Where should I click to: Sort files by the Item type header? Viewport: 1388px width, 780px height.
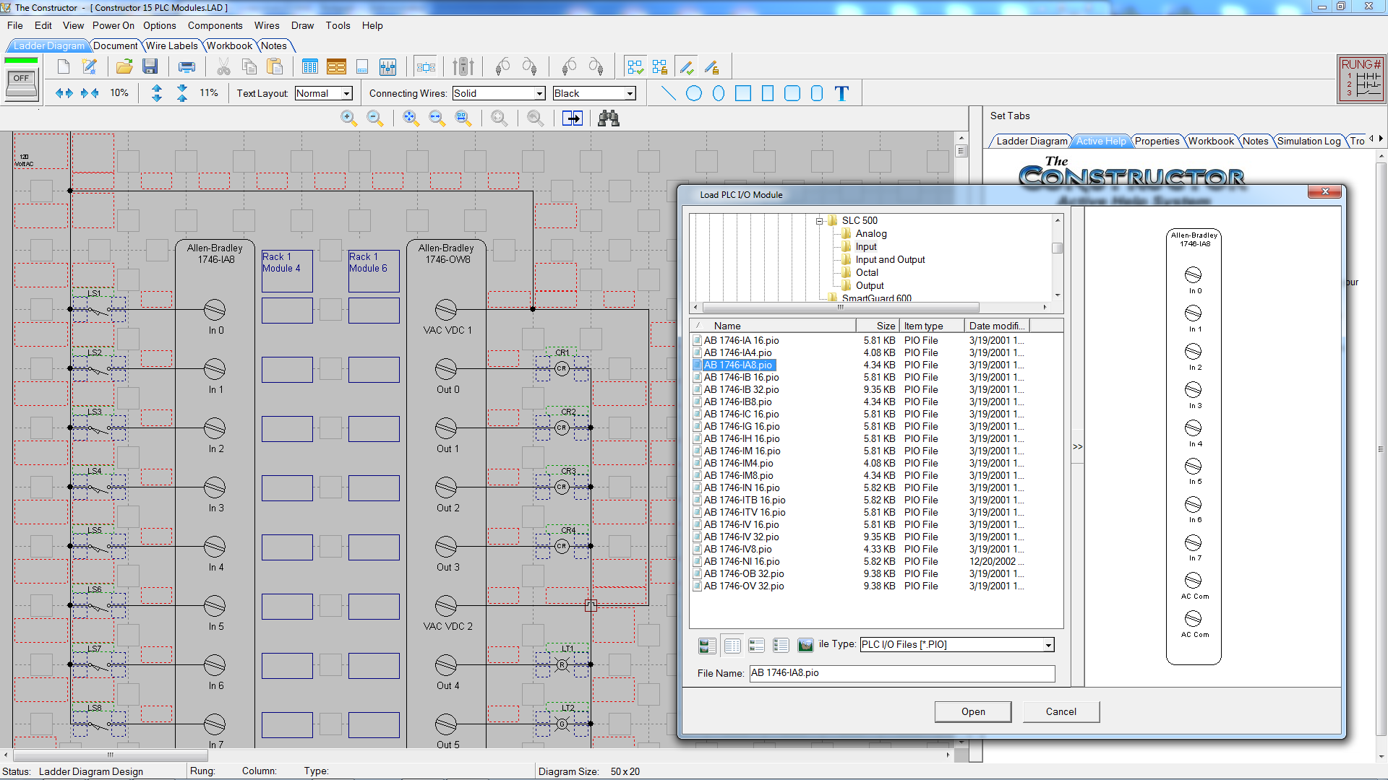pyautogui.click(x=932, y=326)
